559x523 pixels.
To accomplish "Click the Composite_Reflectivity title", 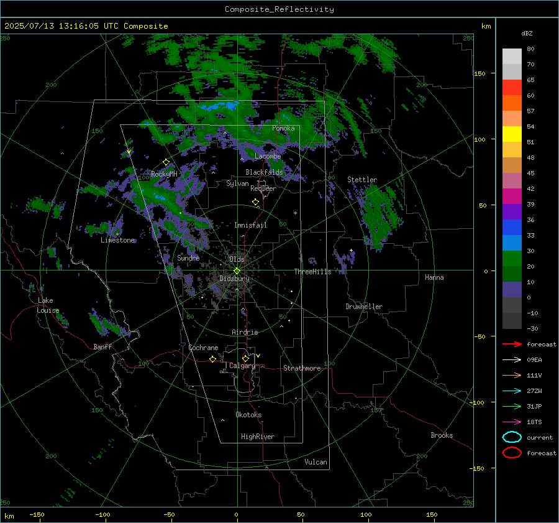I will 279,9.
